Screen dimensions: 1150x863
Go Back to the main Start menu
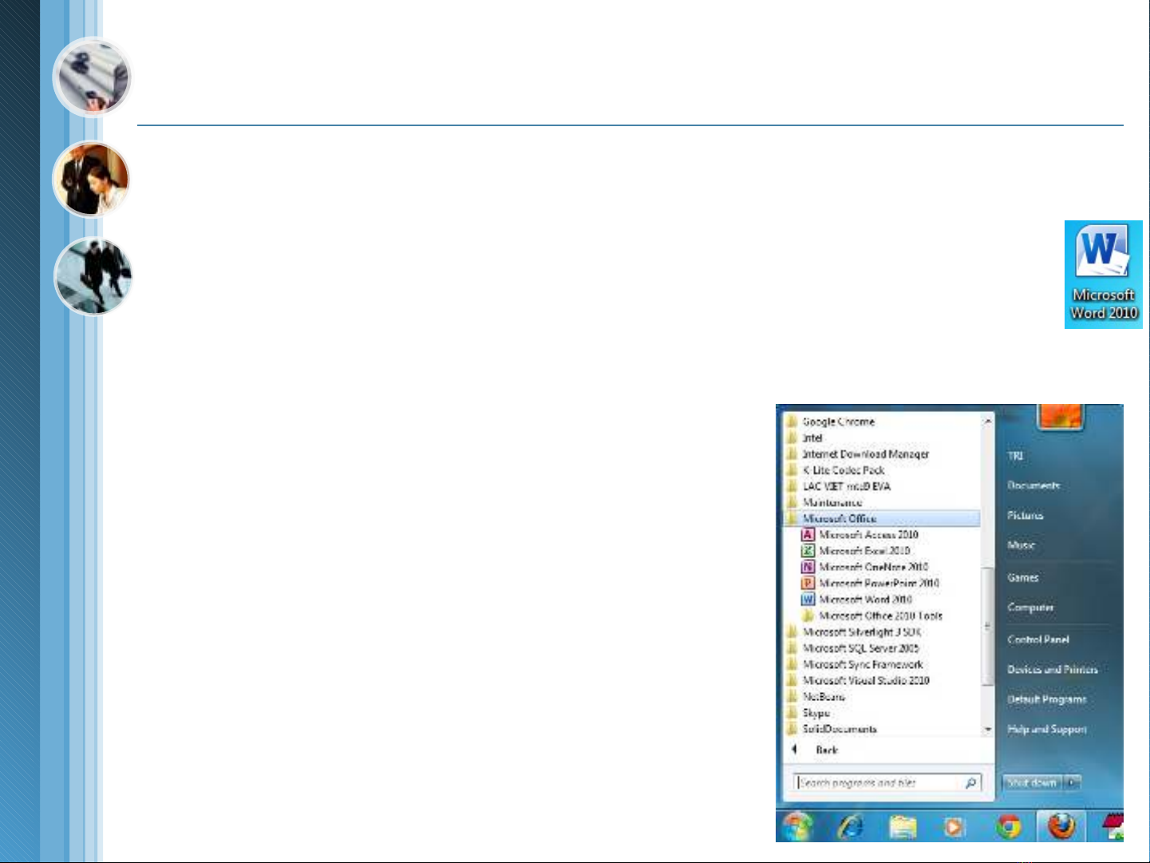(x=826, y=750)
